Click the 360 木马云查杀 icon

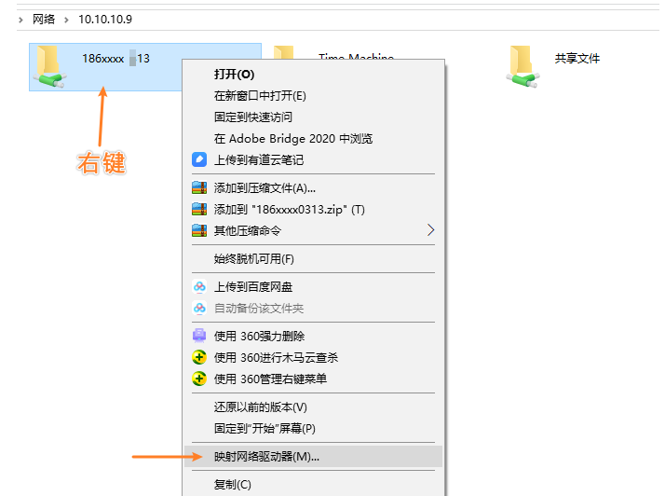[x=198, y=357]
